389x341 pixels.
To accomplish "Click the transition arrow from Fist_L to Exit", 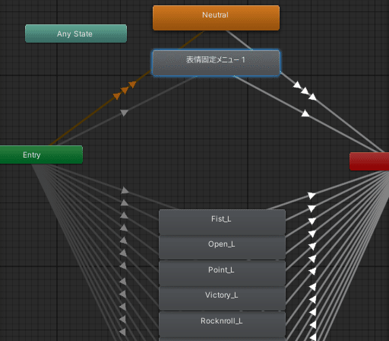I will tap(312, 196).
